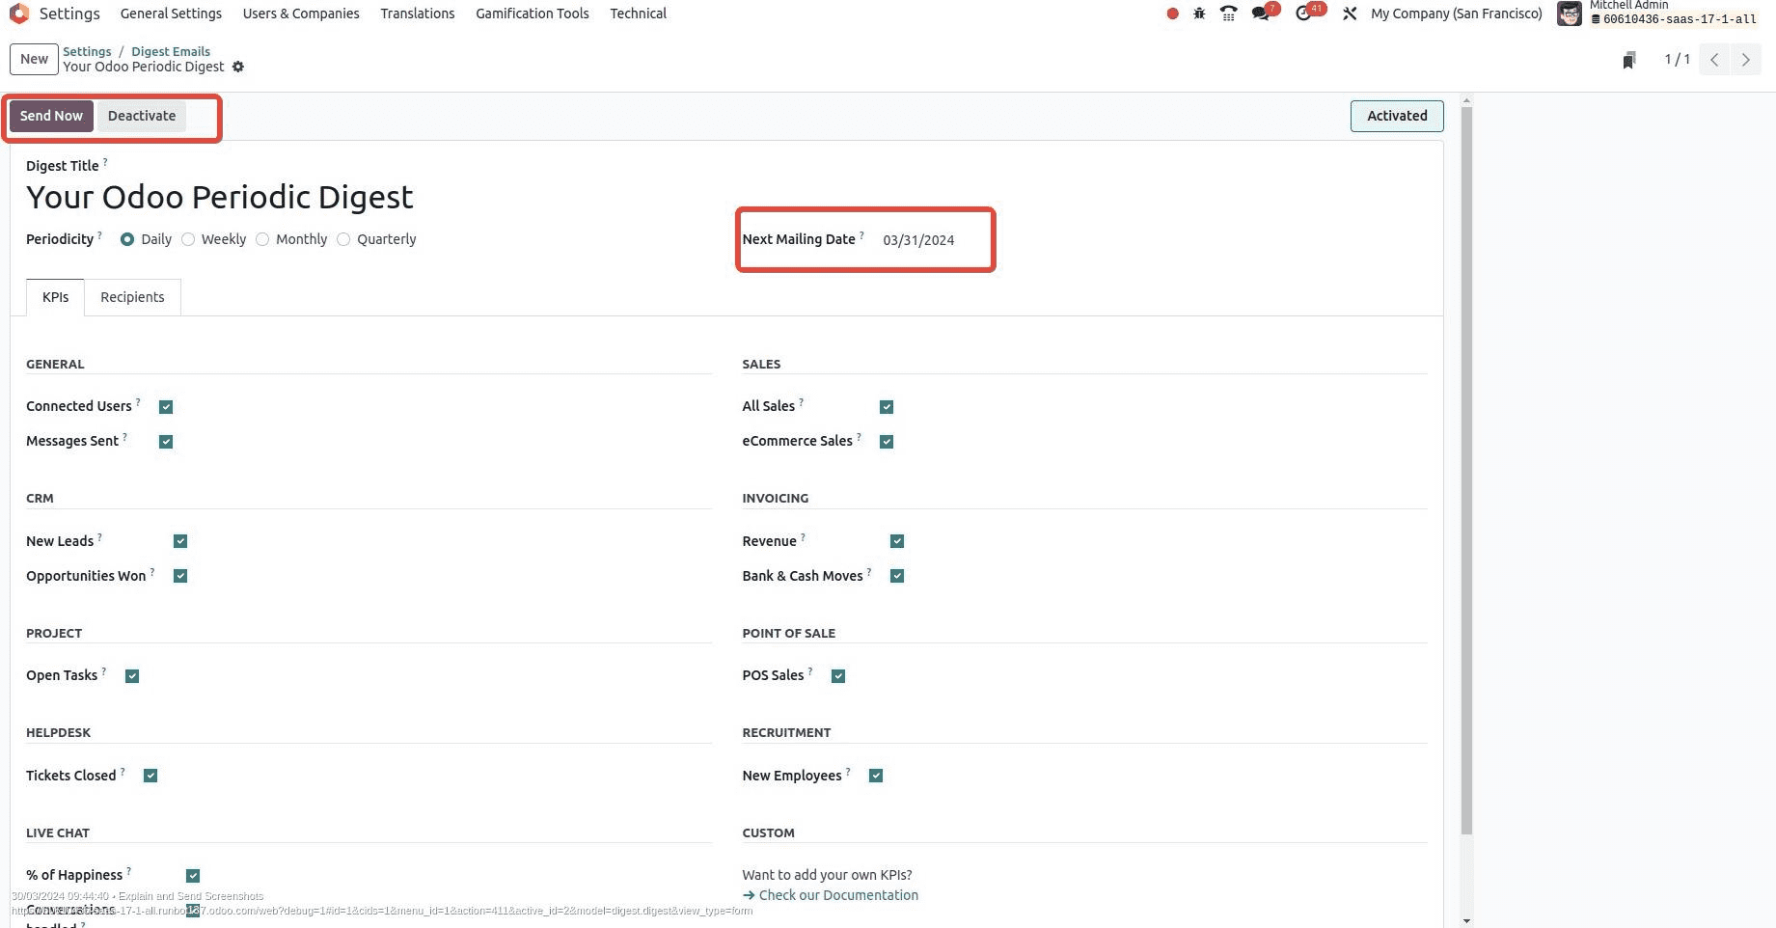Click the Settings app title

pos(69,14)
